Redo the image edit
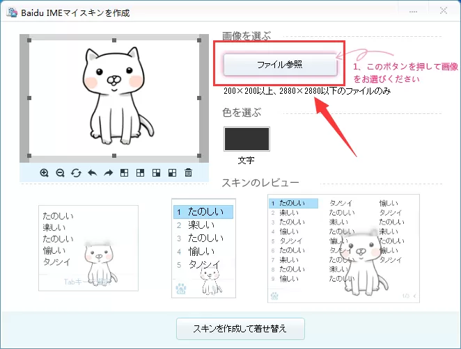This screenshot has width=461, height=349. click(x=109, y=173)
